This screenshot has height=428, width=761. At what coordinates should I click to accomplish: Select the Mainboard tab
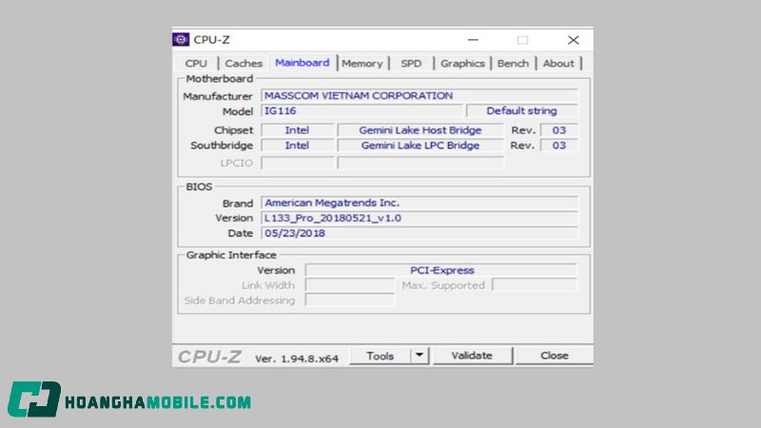click(x=302, y=63)
